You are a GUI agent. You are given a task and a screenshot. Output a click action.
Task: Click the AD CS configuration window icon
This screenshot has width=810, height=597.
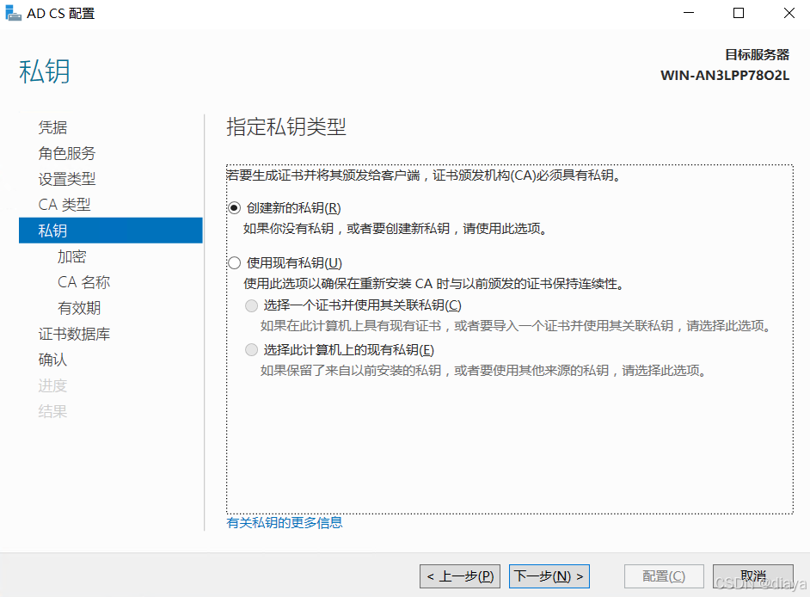(13, 13)
